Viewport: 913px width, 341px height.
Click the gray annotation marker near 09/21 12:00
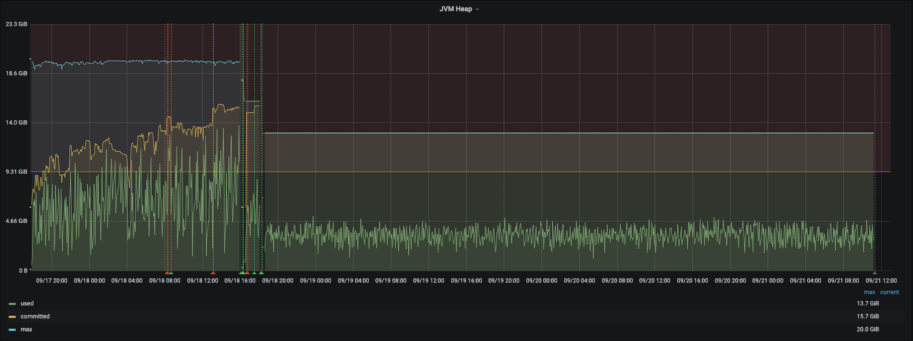pyautogui.click(x=875, y=273)
